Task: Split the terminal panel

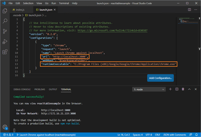Action: coord(177,89)
